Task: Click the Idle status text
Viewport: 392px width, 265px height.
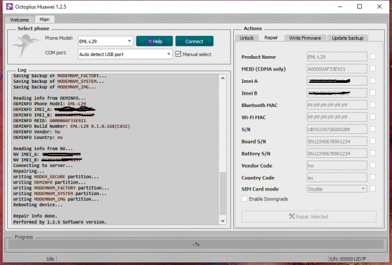Action: click(x=50, y=258)
